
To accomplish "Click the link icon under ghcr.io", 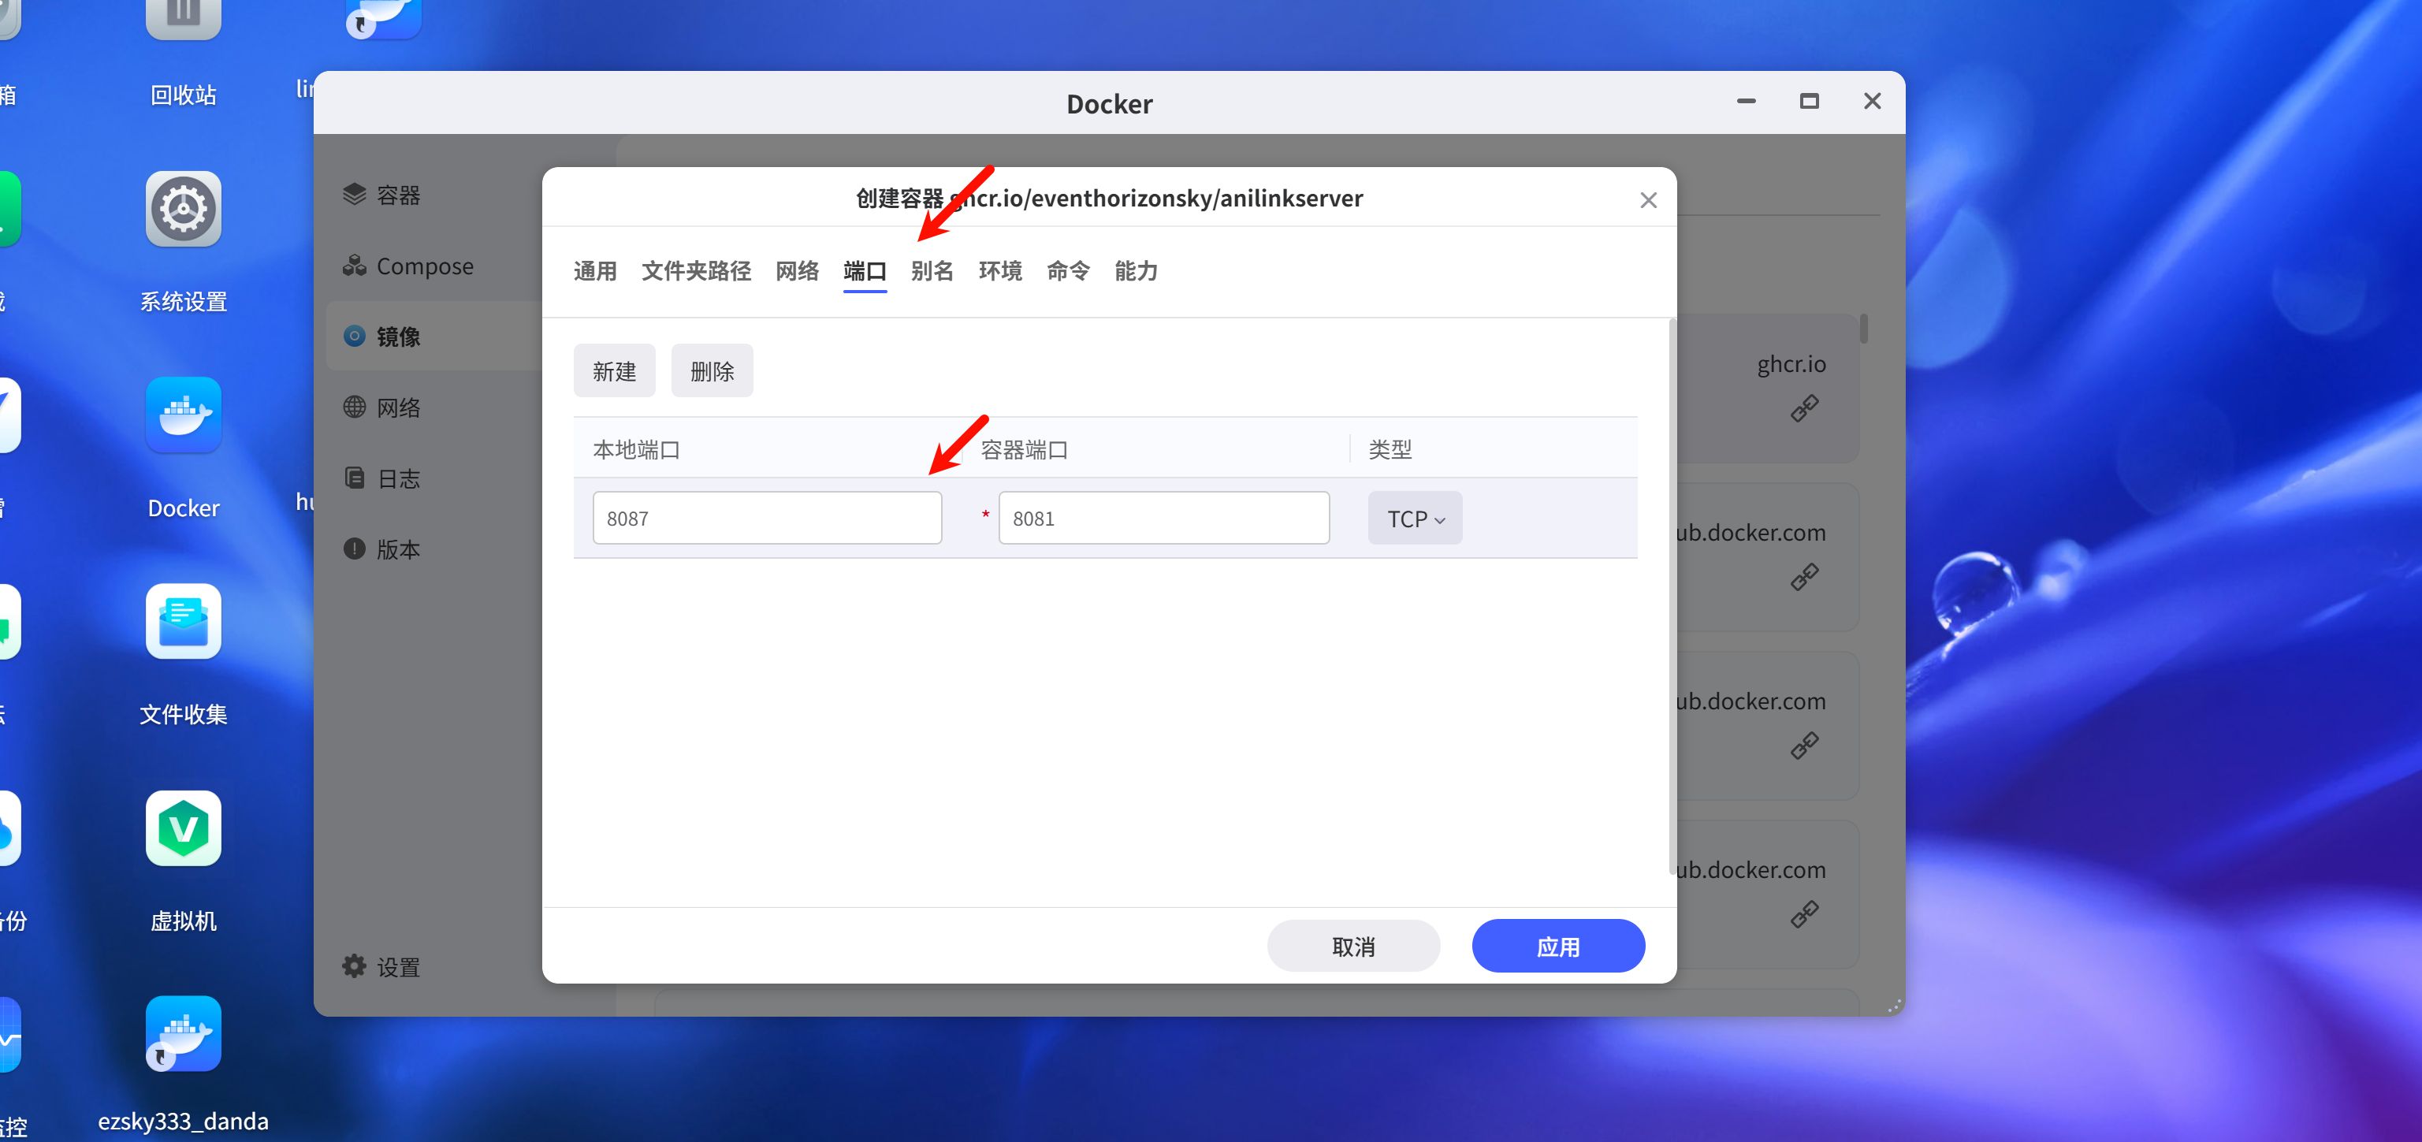I will pyautogui.click(x=1803, y=409).
